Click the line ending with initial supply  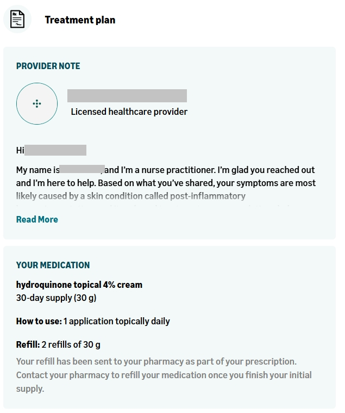pos(30,389)
